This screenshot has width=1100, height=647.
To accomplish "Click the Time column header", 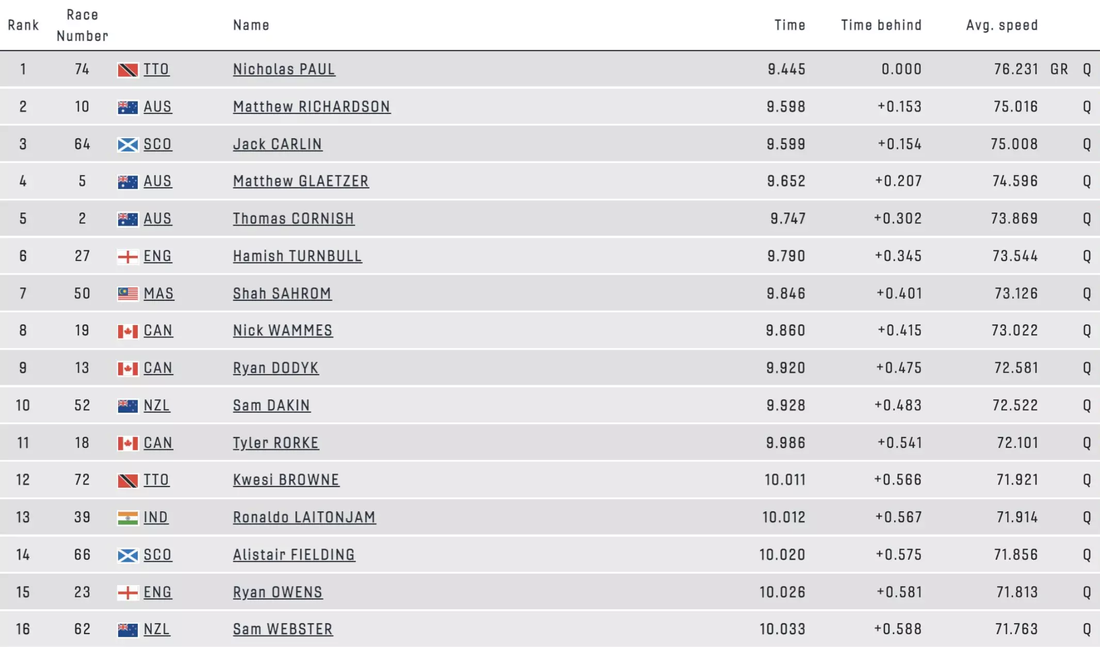I will click(x=789, y=25).
